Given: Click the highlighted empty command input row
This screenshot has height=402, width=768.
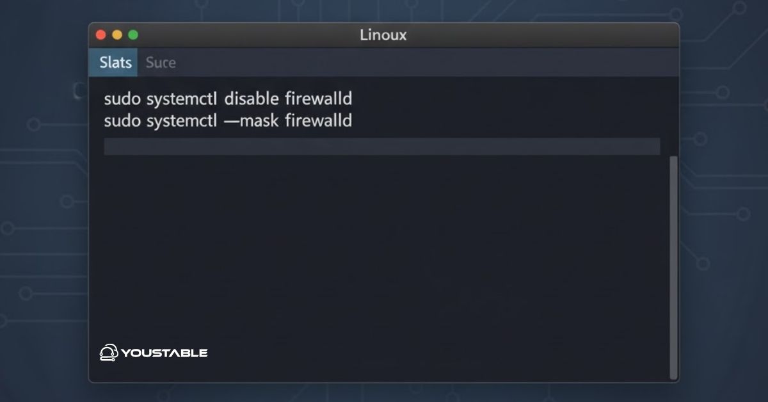Looking at the screenshot, I should 381,147.
